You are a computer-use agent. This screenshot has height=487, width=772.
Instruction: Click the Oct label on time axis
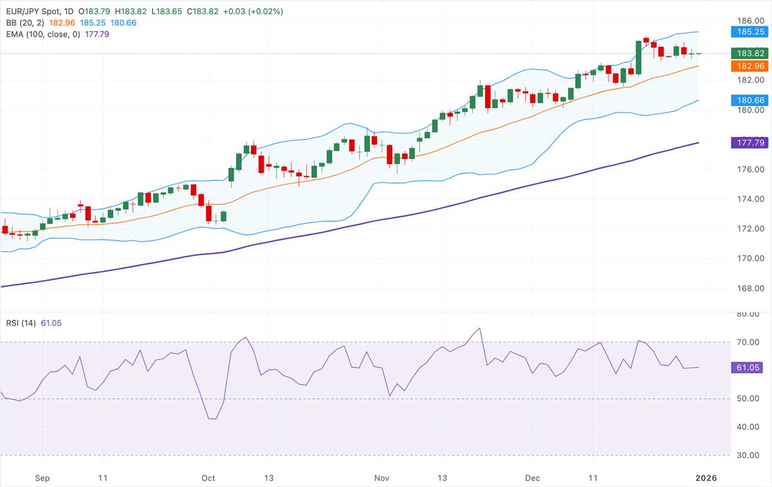[208, 478]
